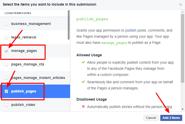Open the leads_retrieval permission details
The image size is (185, 124).
24,37
